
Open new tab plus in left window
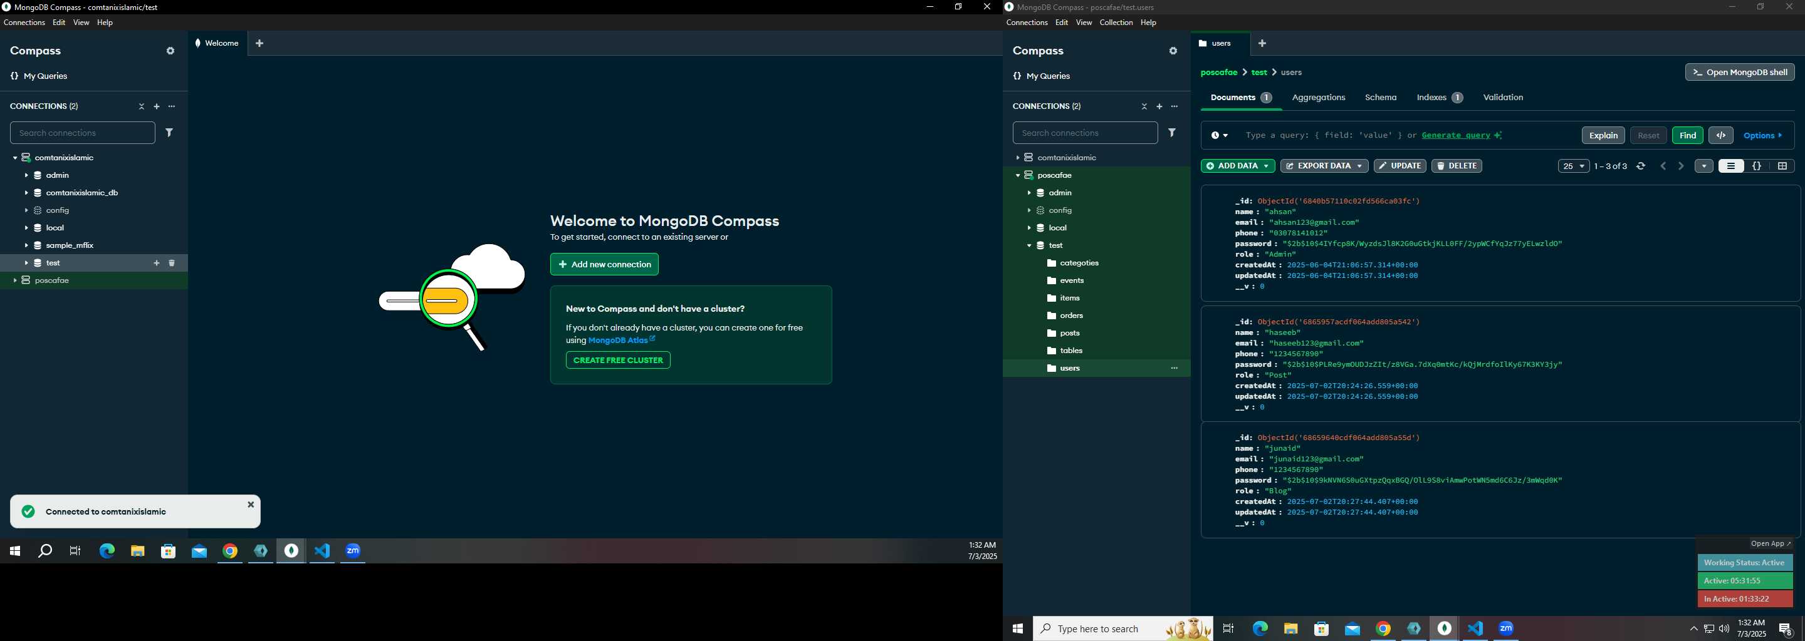259,43
